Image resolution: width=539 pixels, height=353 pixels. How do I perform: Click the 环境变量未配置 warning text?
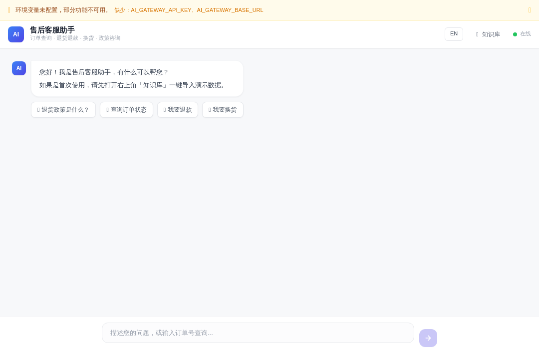[x=63, y=10]
